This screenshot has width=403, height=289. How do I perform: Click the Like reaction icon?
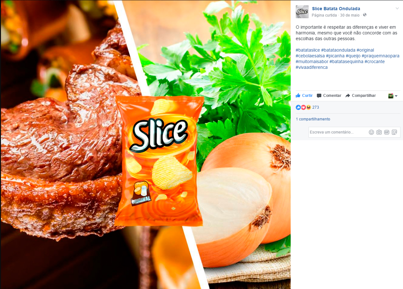click(298, 107)
